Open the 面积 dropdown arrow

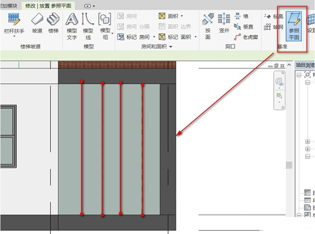point(182,16)
